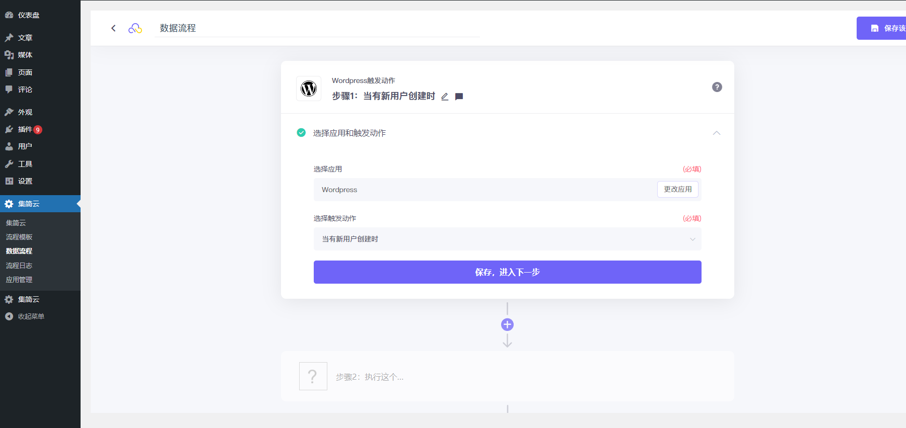The width and height of the screenshot is (906, 428).
Task: Collapse the 选择应用和触发动作 section chevron
Action: [x=717, y=133]
